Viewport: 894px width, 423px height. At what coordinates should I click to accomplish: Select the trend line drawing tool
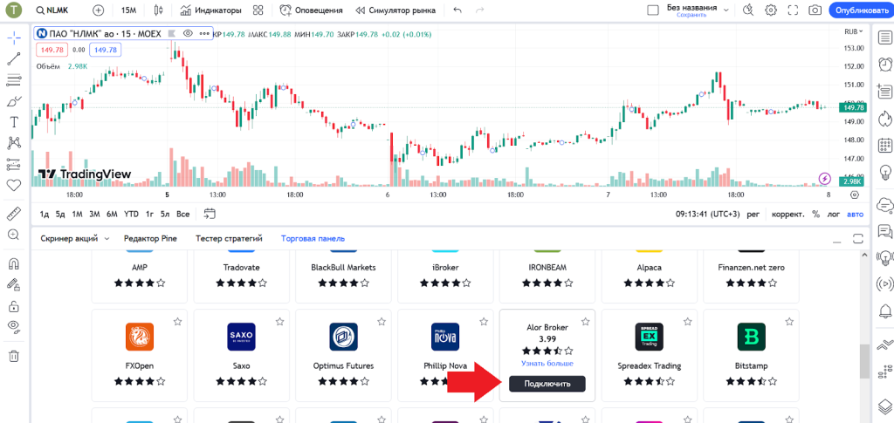14,58
